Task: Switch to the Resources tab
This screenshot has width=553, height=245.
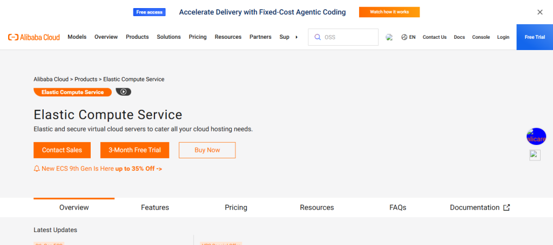Action: click(316, 207)
